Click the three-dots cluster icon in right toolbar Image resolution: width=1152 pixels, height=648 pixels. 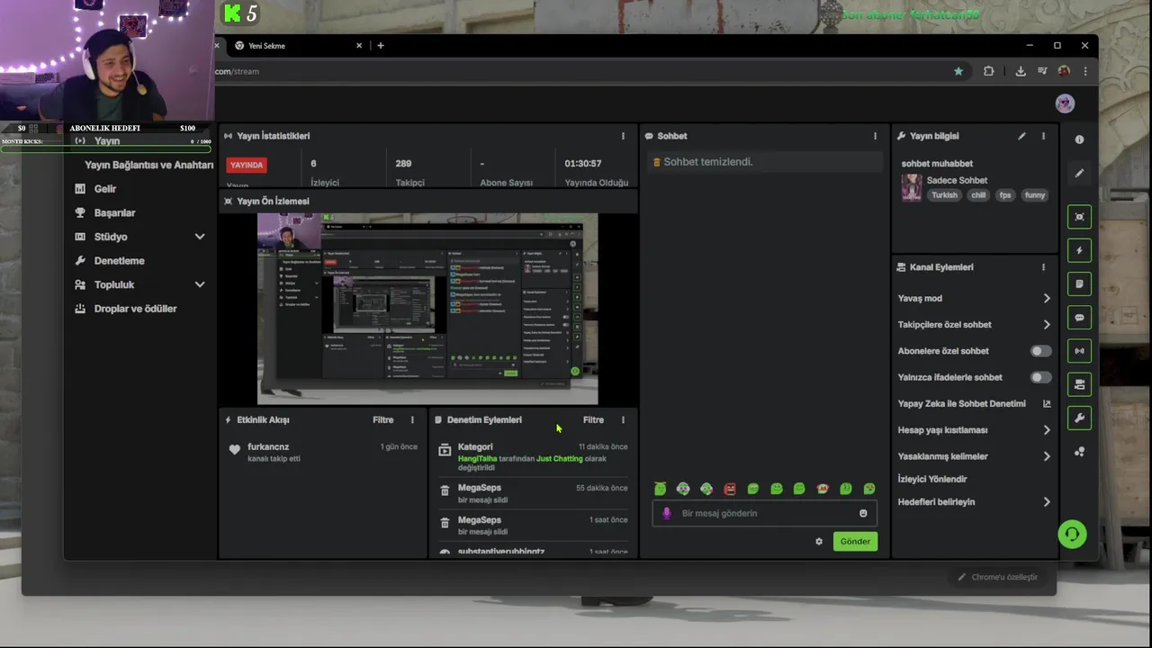click(x=1079, y=452)
